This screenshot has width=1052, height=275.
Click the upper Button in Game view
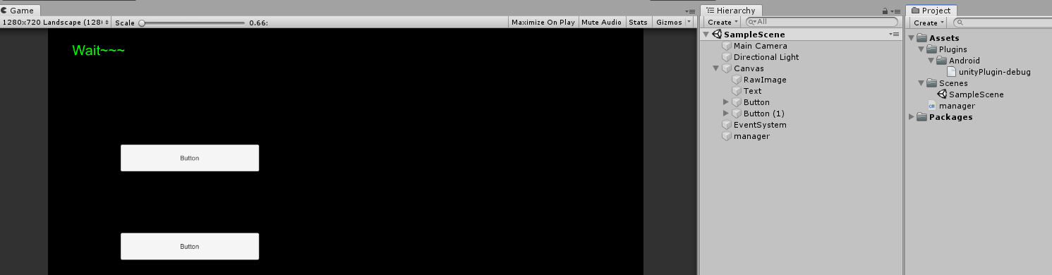click(x=190, y=158)
